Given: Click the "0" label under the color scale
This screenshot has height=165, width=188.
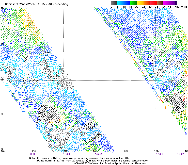Looking at the screenshot, I should (x=111, y=7).
